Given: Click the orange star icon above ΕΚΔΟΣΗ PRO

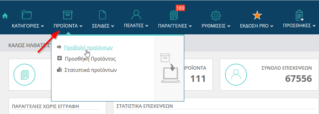Looking at the screenshot, I should click(257, 15).
